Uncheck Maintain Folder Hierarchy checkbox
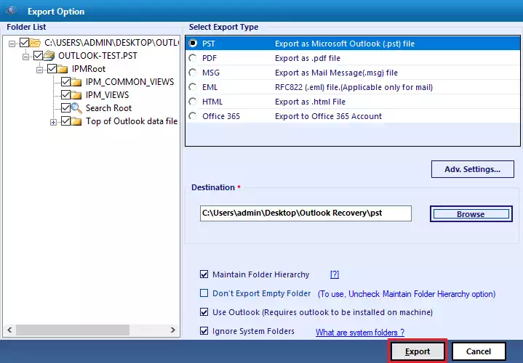Image resolution: width=523 pixels, height=363 pixels. tap(204, 274)
